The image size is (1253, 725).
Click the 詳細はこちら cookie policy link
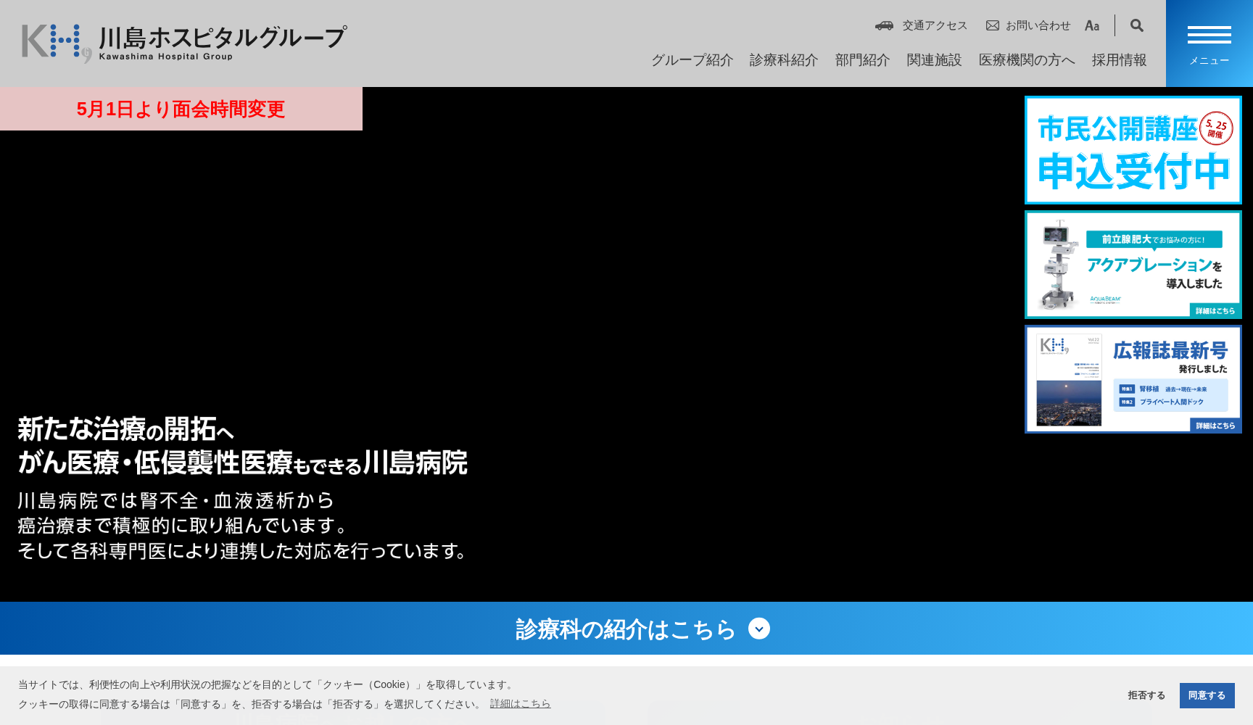(520, 704)
